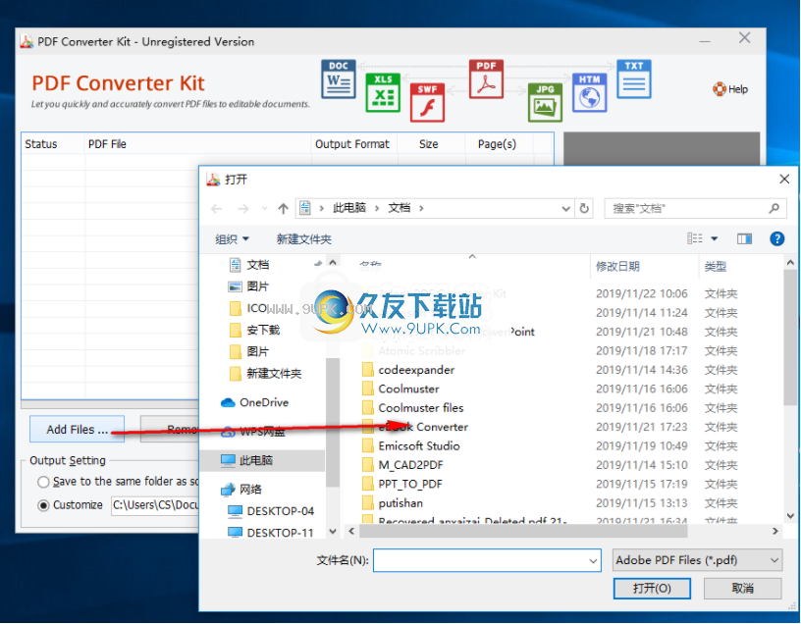Click the Output Format column header
The width and height of the screenshot is (801, 624).
click(352, 144)
